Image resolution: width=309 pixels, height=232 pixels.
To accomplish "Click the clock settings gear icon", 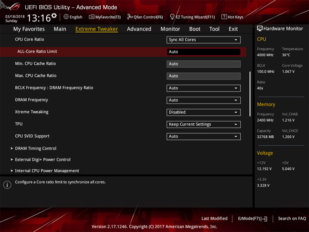I will pyautogui.click(x=54, y=15).
